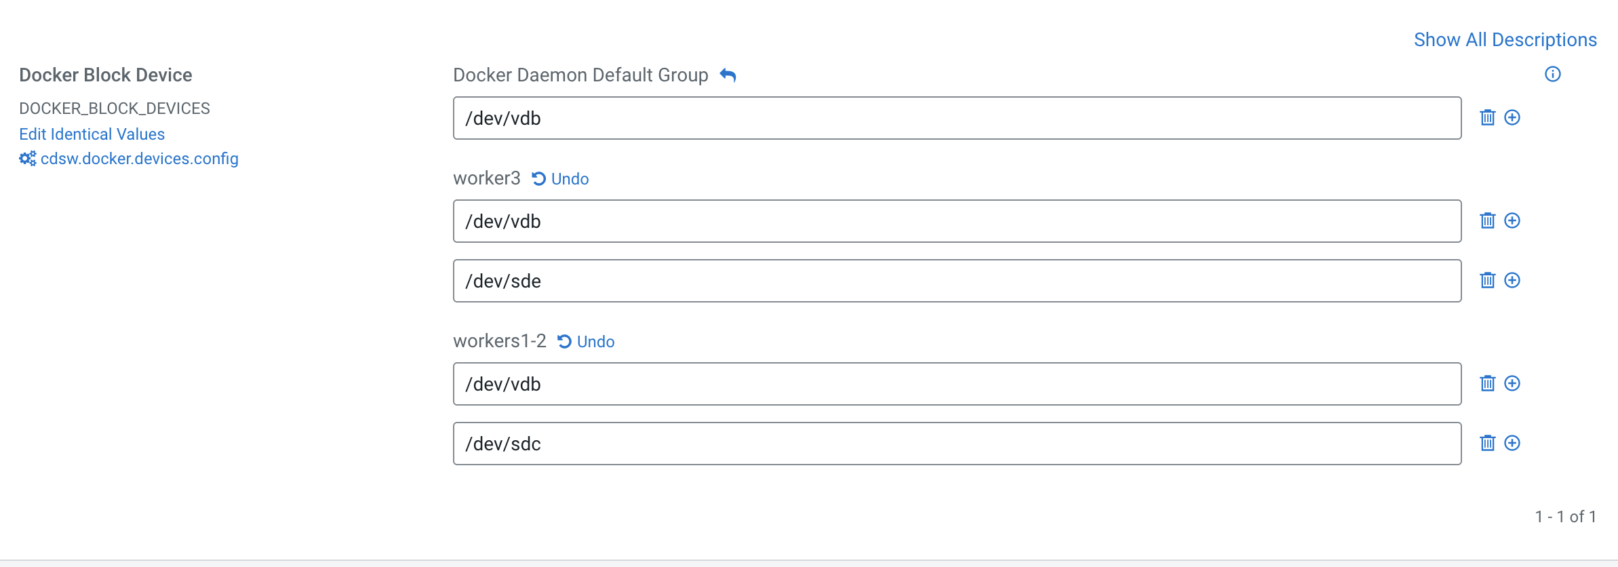Open the info tooltip for Docker Block Device

point(1554,75)
